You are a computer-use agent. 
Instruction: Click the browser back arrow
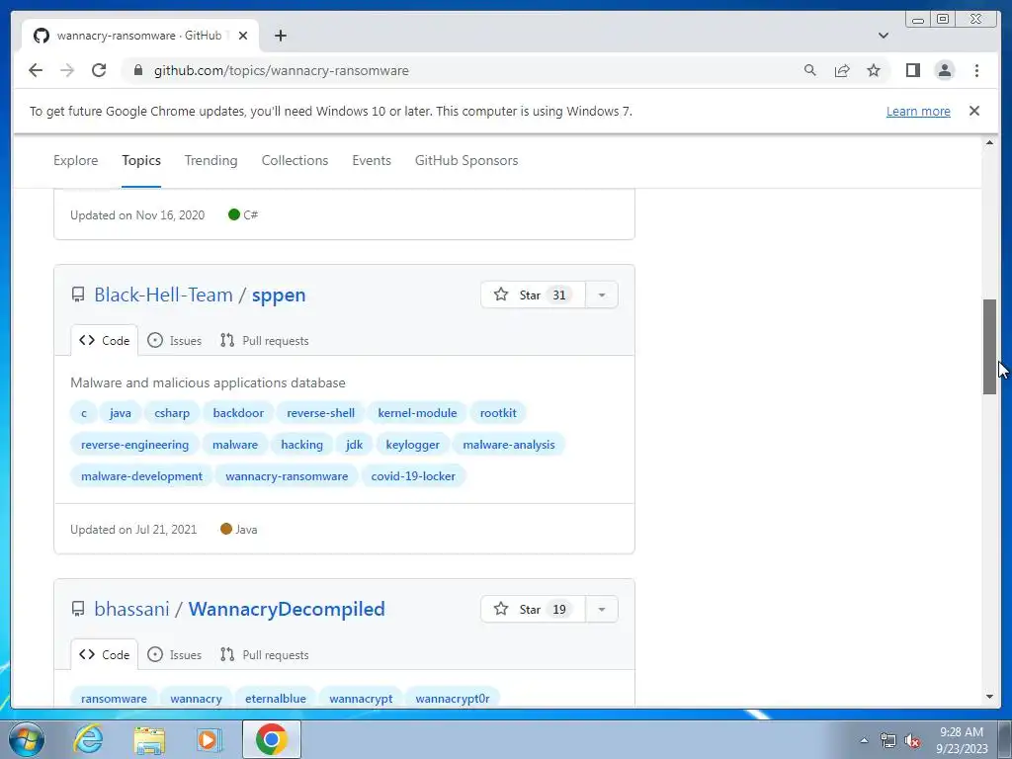[x=36, y=70]
